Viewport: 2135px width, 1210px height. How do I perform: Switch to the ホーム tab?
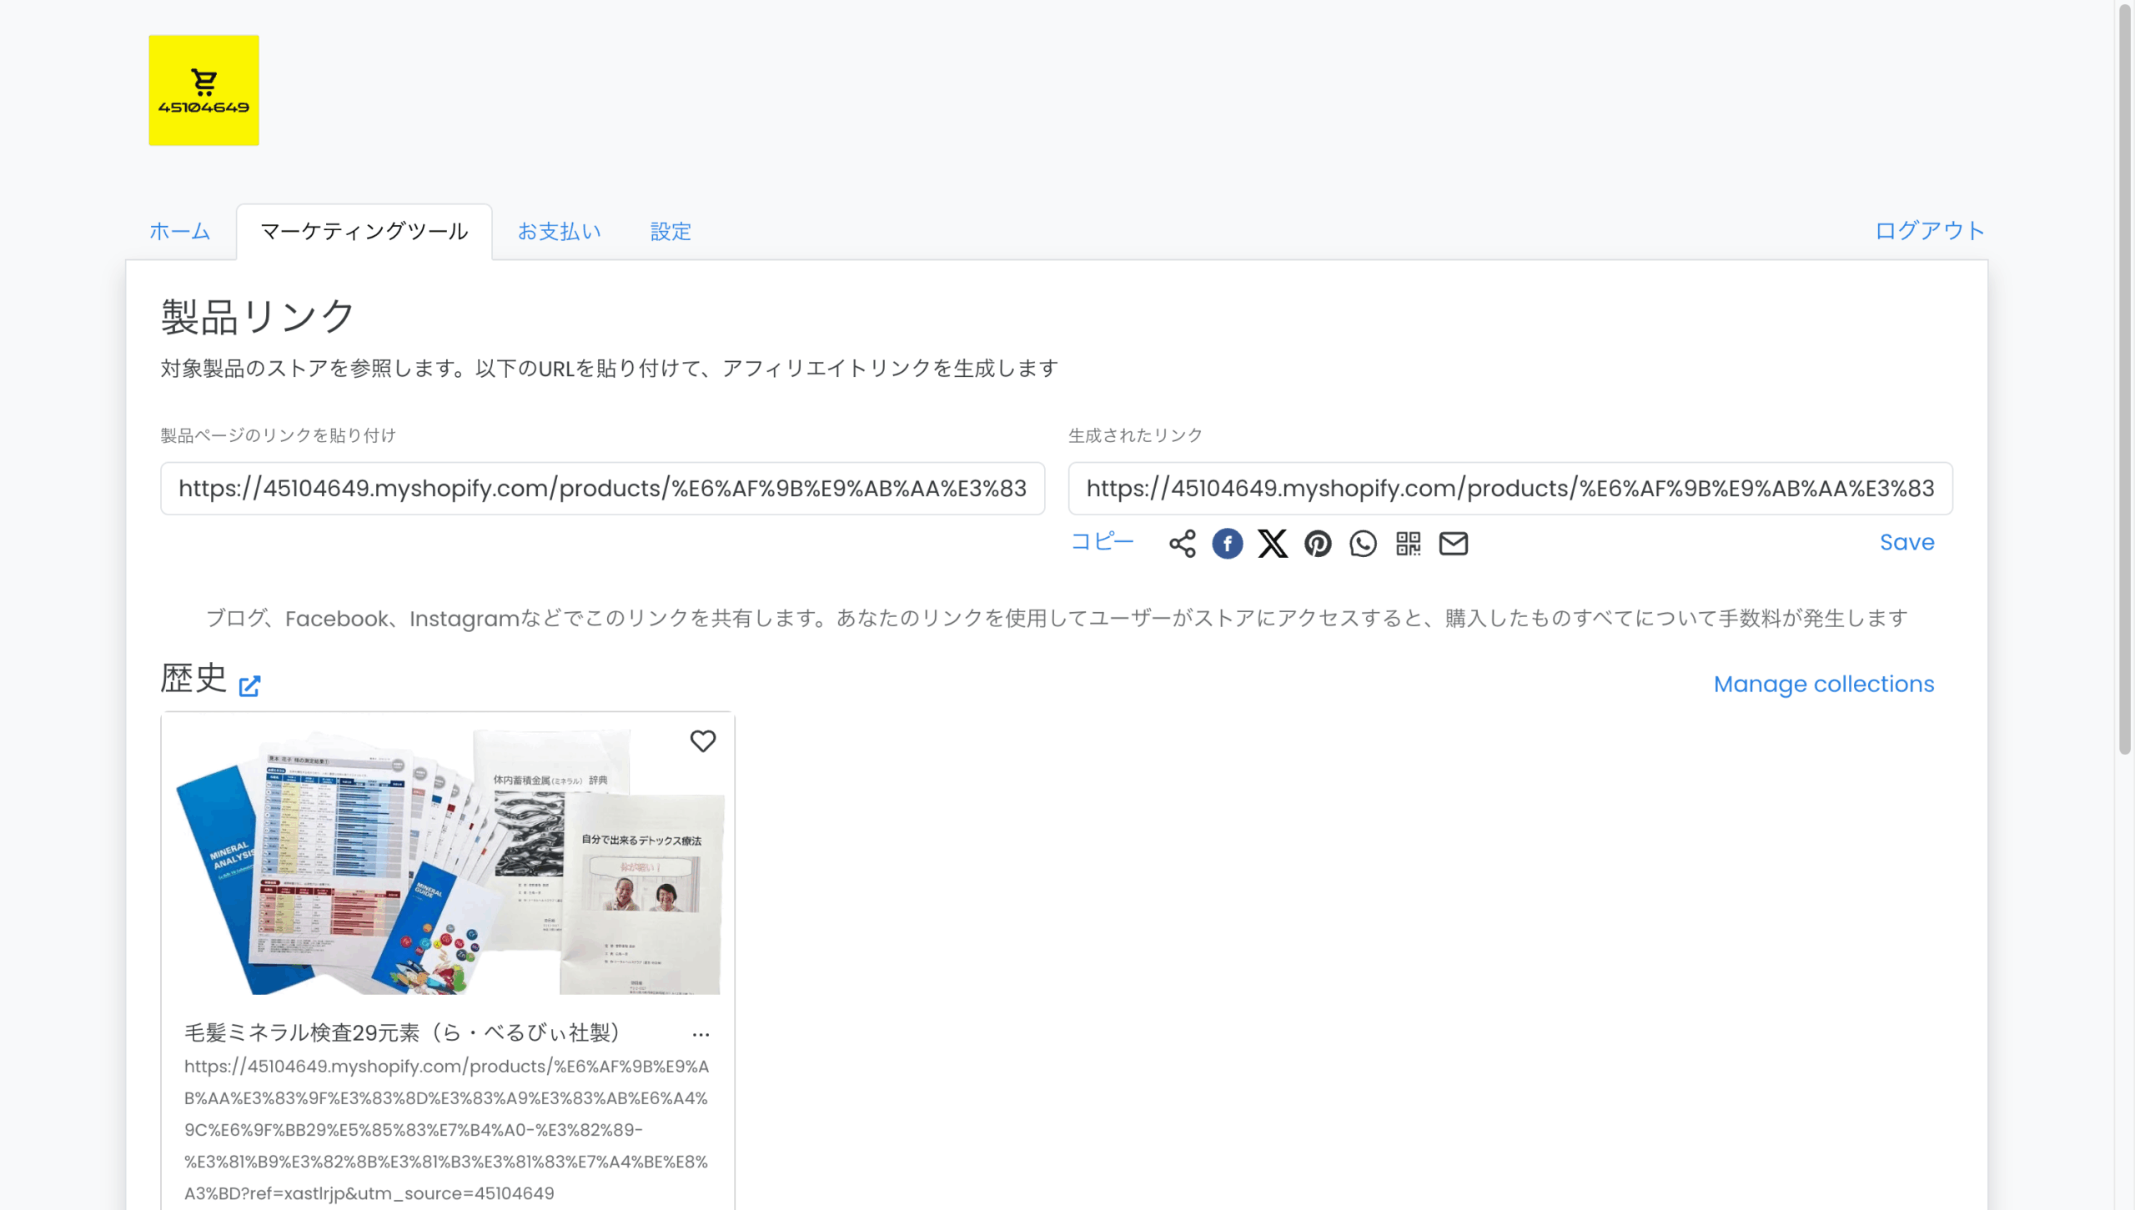pos(179,231)
